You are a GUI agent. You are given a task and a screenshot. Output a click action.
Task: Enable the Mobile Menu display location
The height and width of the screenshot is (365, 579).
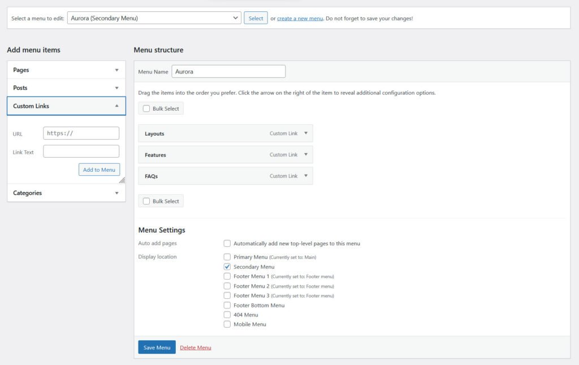(x=227, y=324)
